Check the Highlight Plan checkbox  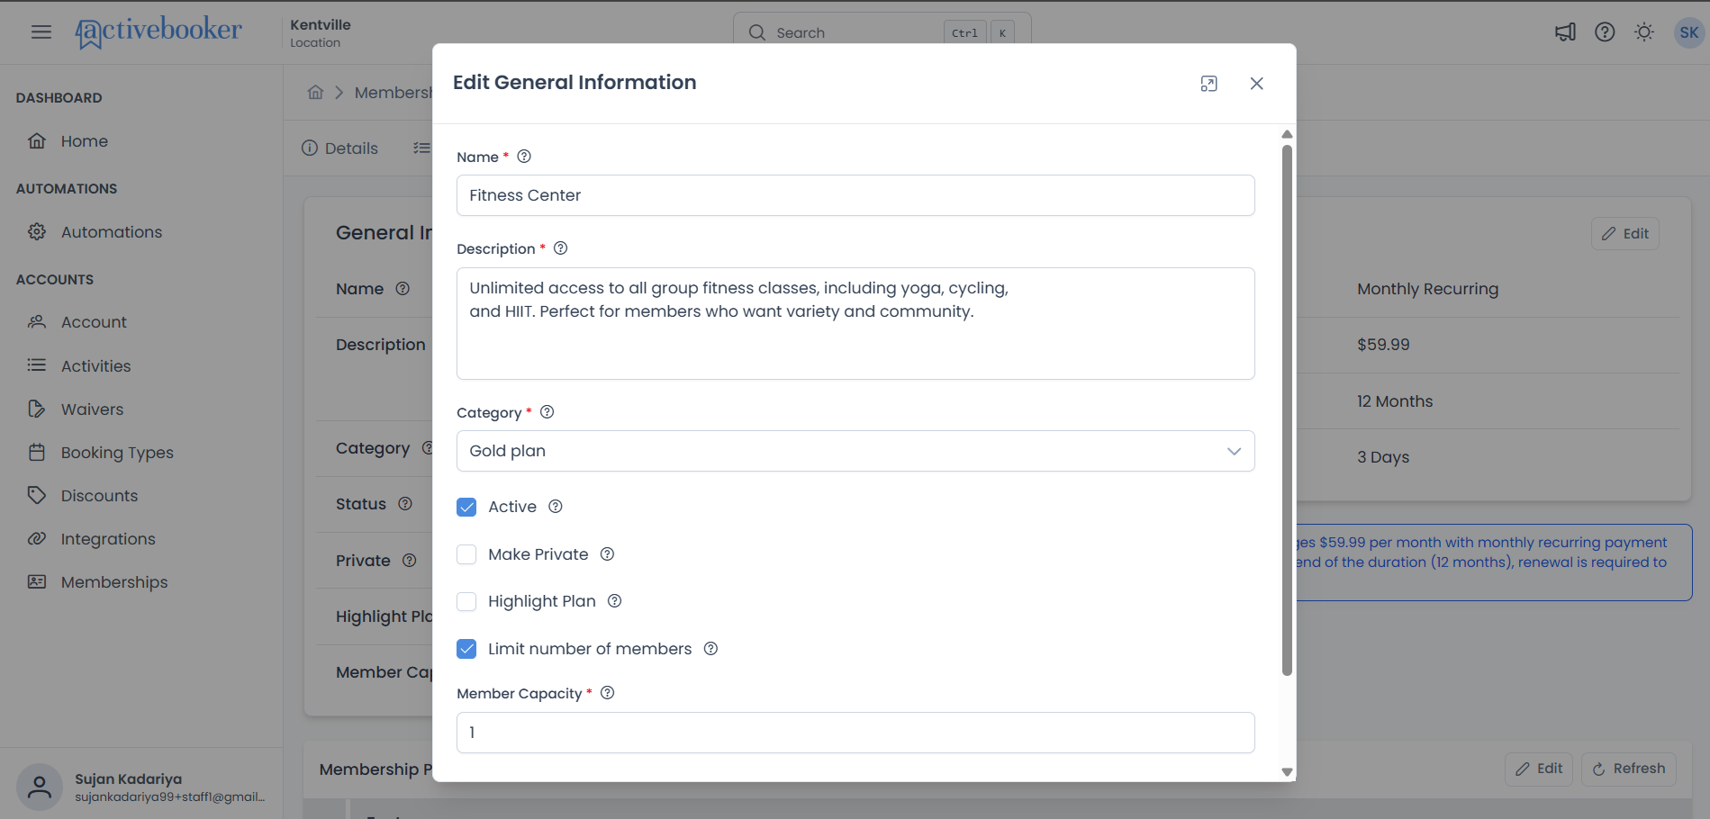point(466,601)
